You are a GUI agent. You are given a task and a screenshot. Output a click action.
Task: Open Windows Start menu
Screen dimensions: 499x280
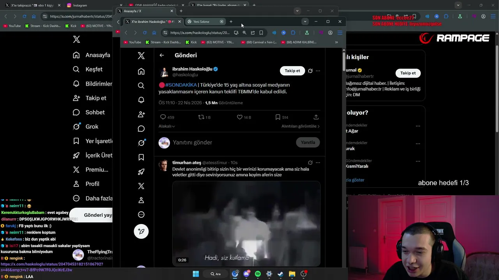tap(196, 274)
